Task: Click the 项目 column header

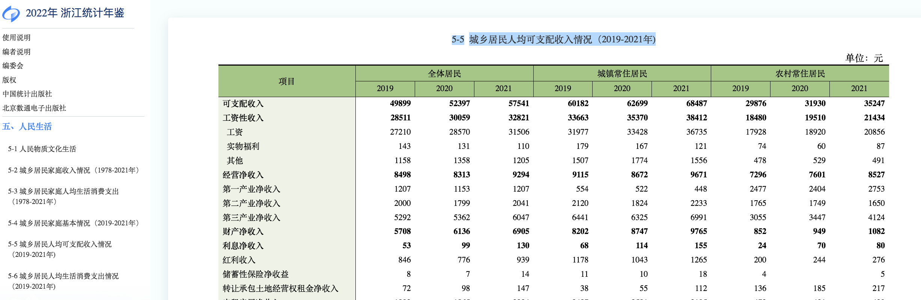Action: (287, 81)
